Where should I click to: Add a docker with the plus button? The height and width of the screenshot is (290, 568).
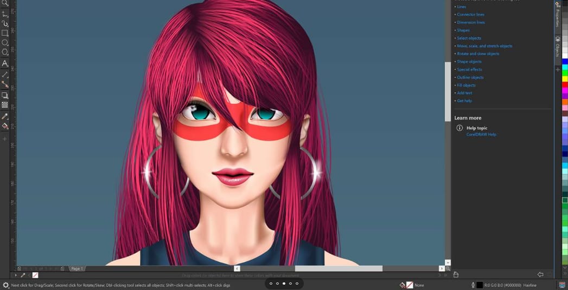[x=558, y=69]
